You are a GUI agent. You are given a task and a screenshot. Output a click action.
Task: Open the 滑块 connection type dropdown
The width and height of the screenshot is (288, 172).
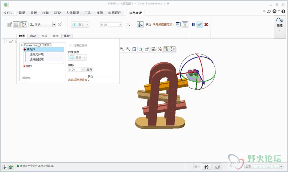42,24
